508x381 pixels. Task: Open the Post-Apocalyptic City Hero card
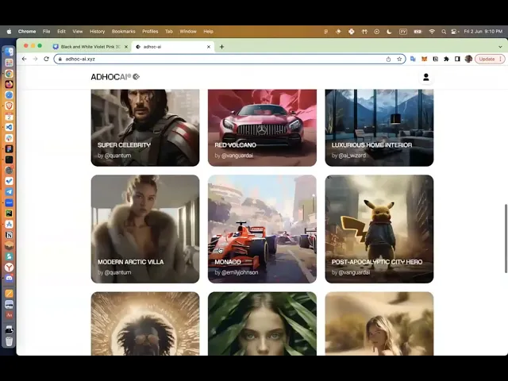[379, 229]
